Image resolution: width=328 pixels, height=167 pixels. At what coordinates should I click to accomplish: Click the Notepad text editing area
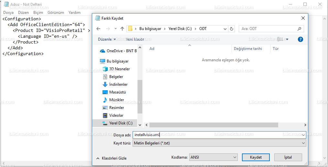(x=46, y=88)
